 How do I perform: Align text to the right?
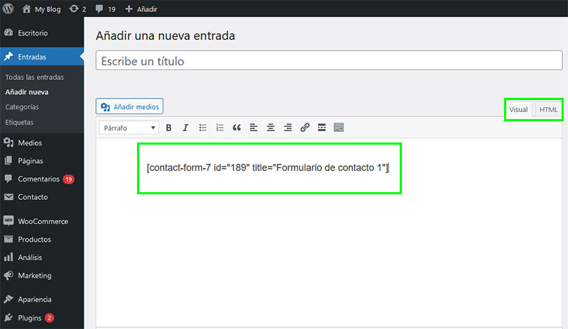pos(288,128)
